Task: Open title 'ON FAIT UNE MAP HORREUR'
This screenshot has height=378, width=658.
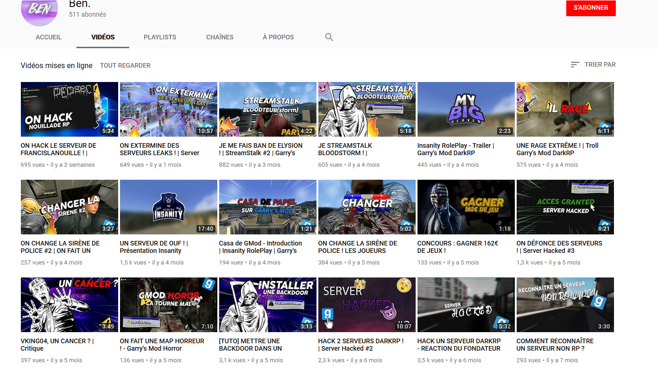Action: [x=162, y=345]
